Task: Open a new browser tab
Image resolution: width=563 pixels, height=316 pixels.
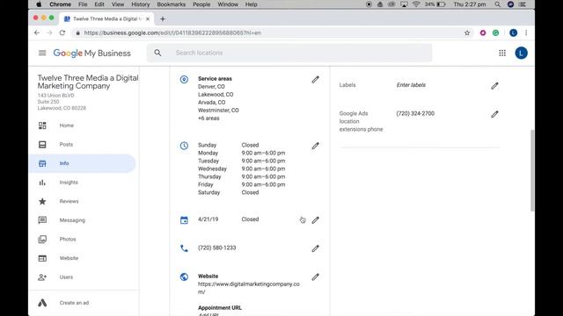Action: [162, 18]
